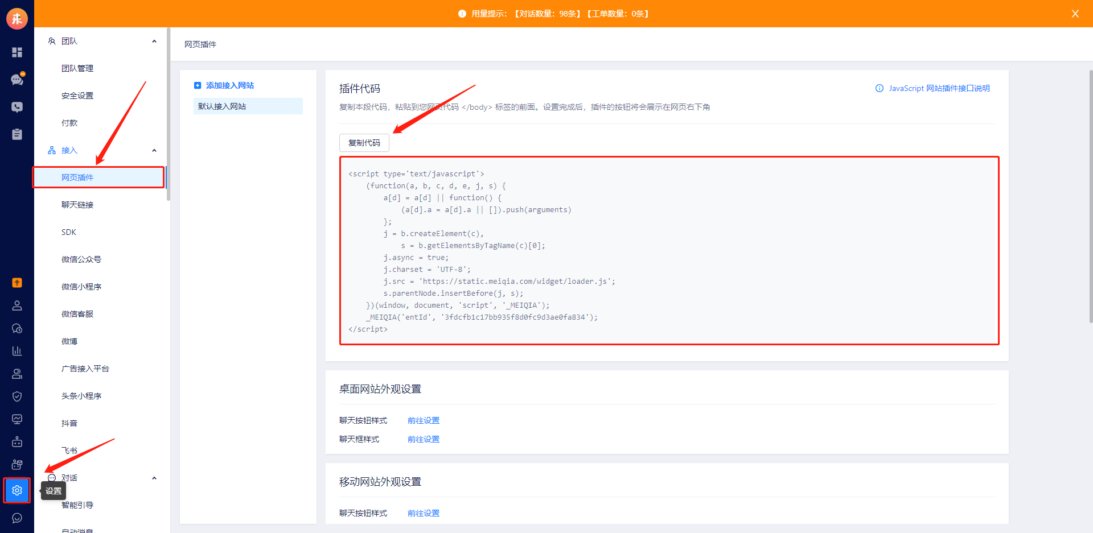The image size is (1093, 533).
Task: Open the chat history clock icon
Action: [17, 328]
